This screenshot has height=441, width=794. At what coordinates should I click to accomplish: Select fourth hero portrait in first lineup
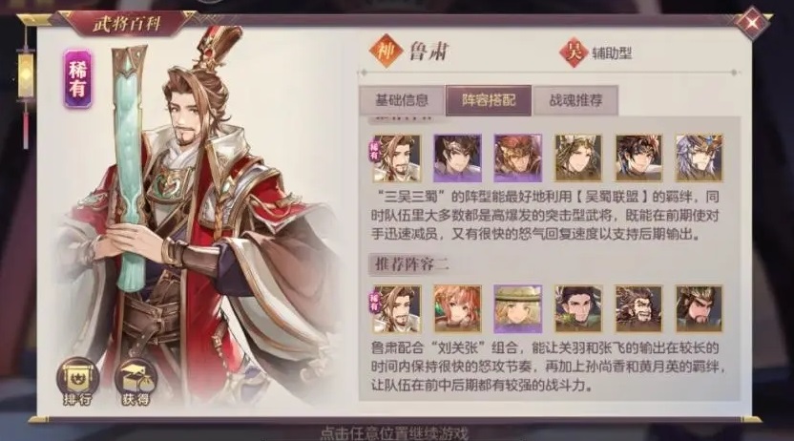(x=577, y=157)
